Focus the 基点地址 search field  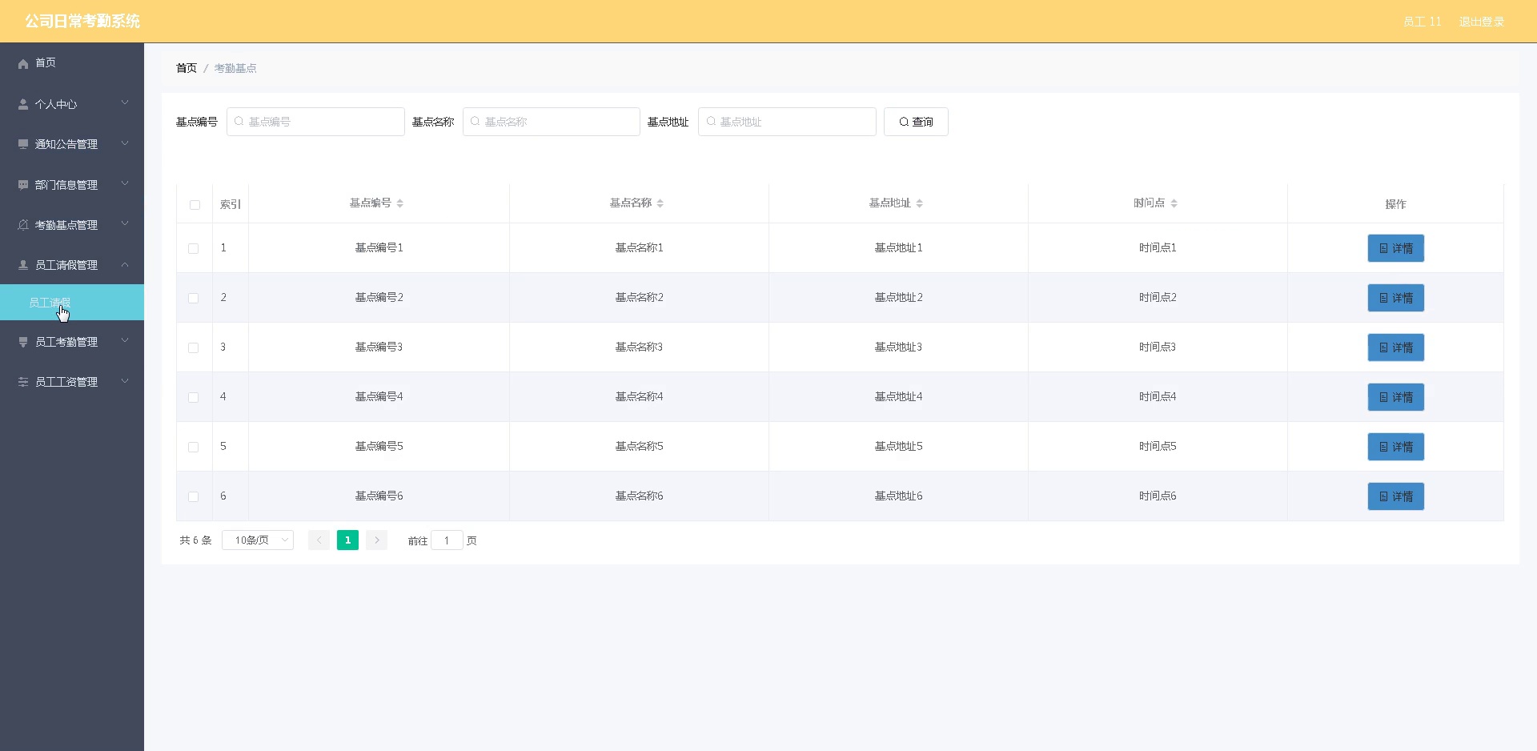tap(787, 122)
